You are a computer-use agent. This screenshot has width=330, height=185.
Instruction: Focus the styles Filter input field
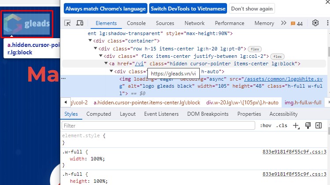[158, 126]
